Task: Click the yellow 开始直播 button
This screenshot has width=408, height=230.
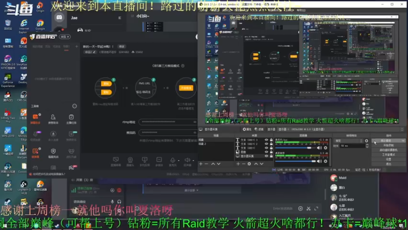Action: 186,88
